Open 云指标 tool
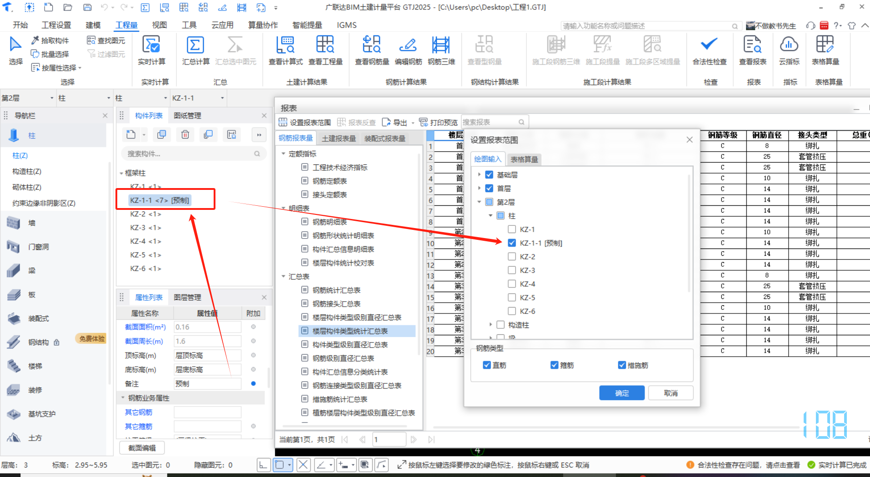Viewport: 870px width, 477px height. tap(789, 50)
